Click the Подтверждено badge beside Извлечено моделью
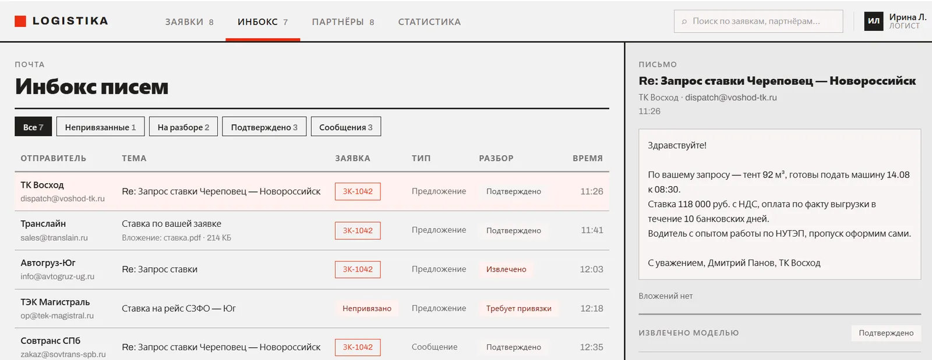 tap(886, 333)
